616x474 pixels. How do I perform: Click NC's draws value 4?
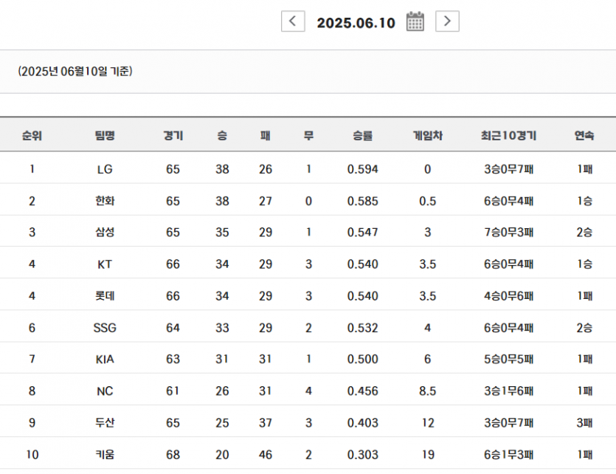(308, 391)
